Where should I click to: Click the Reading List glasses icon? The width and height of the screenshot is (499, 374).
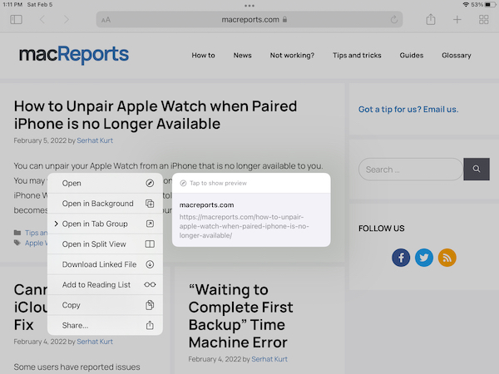pos(150,284)
